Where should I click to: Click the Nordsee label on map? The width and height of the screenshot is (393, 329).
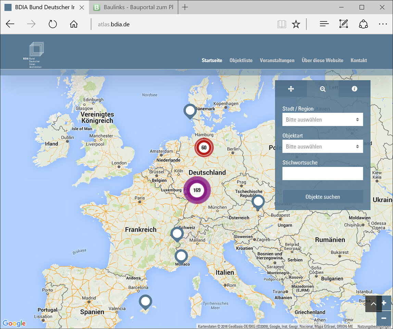coord(150,95)
